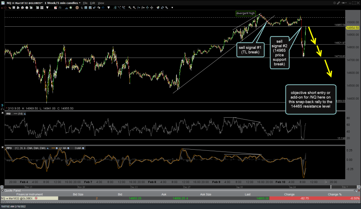Click the redo arrow in toolbar
Screen dimensions: 361x209
tap(99, 8)
